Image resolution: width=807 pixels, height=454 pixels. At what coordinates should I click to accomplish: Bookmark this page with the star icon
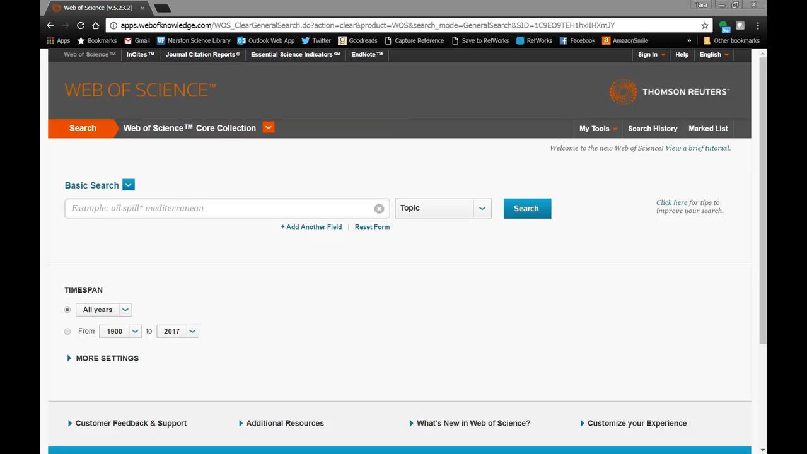pos(705,25)
